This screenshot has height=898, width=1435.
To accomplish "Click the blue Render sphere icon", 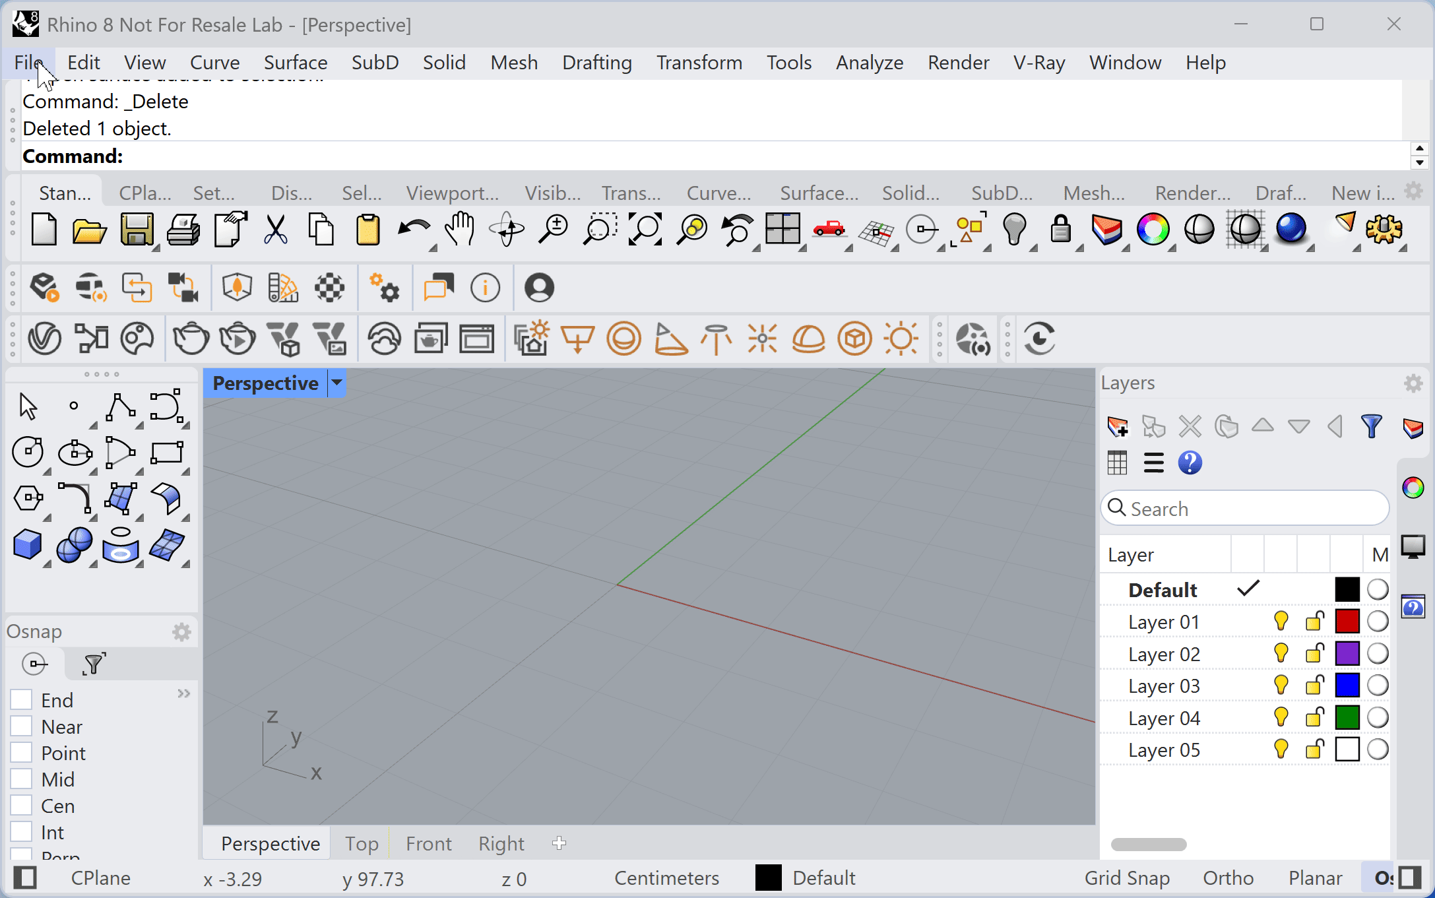I will point(1291,230).
